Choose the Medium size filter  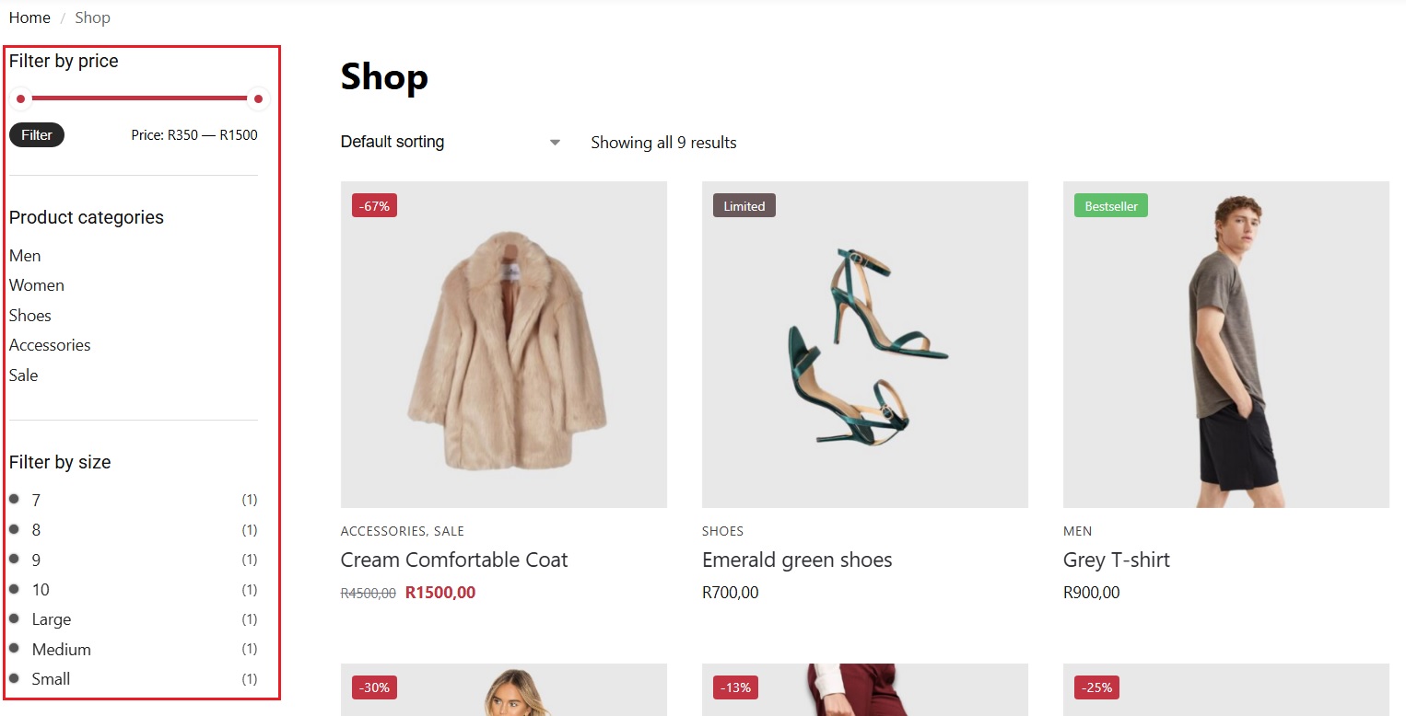tap(61, 650)
